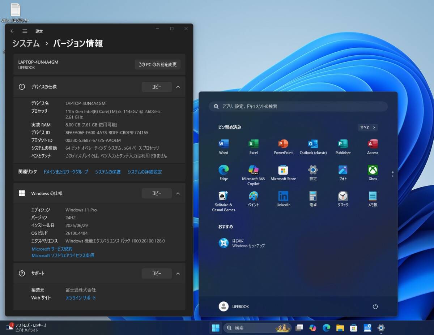The image size is (434, 335).
Task: Open Edge in pinned apps grid
Action: pyautogui.click(x=224, y=173)
